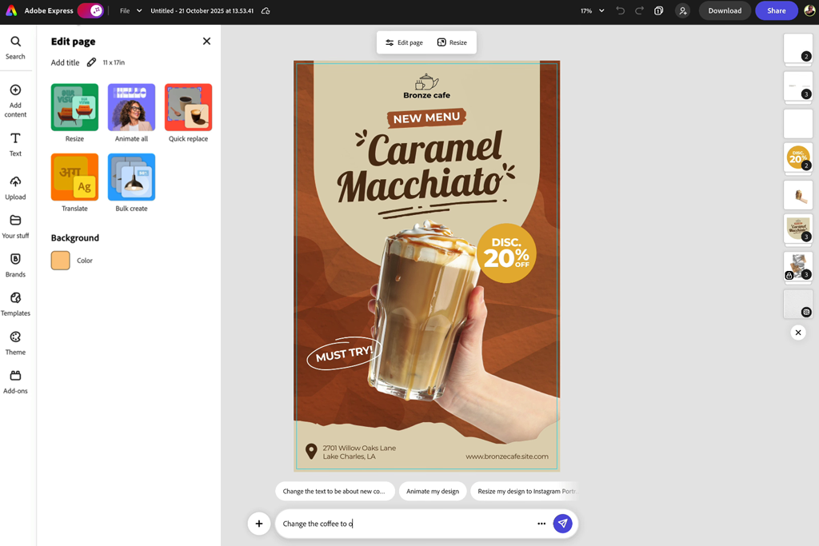Click the Share button
The image size is (819, 546).
[776, 10]
